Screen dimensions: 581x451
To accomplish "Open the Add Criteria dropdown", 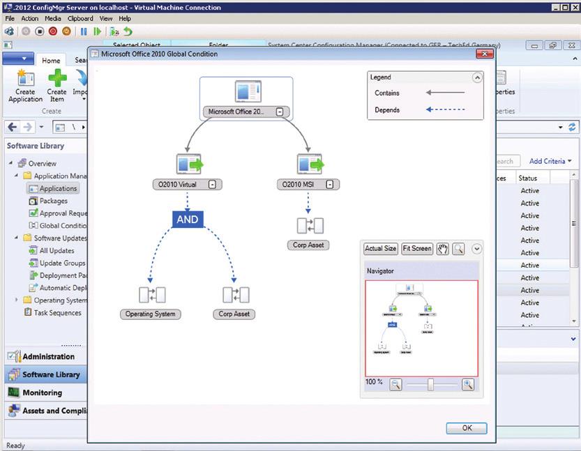I will (550, 161).
